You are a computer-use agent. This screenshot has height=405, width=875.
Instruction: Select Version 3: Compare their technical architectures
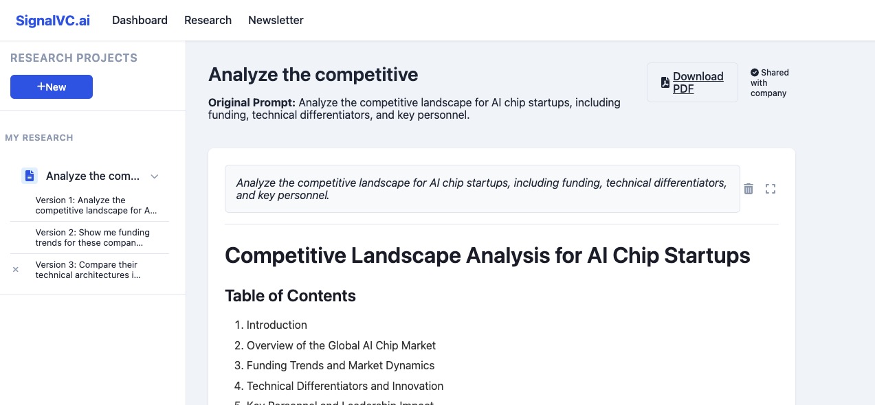pos(87,270)
